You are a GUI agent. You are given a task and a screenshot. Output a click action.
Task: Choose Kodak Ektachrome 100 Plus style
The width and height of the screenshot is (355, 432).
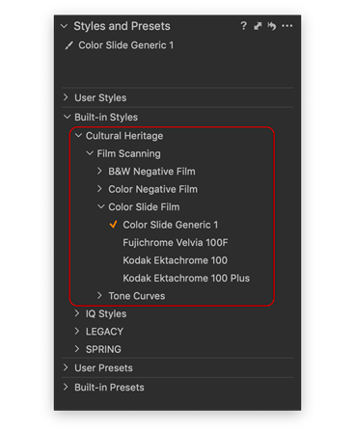pyautogui.click(x=186, y=278)
